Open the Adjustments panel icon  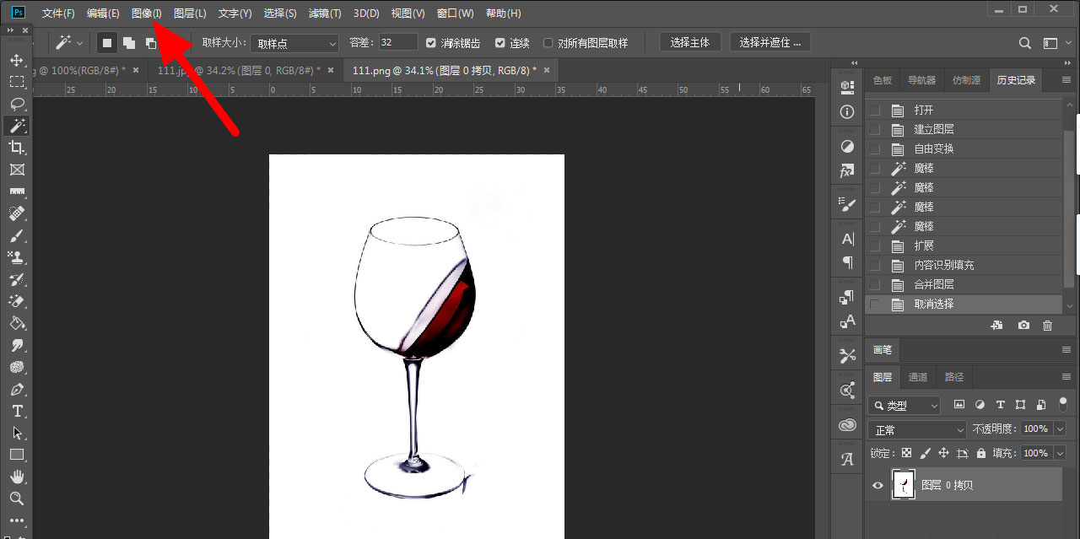coord(848,146)
